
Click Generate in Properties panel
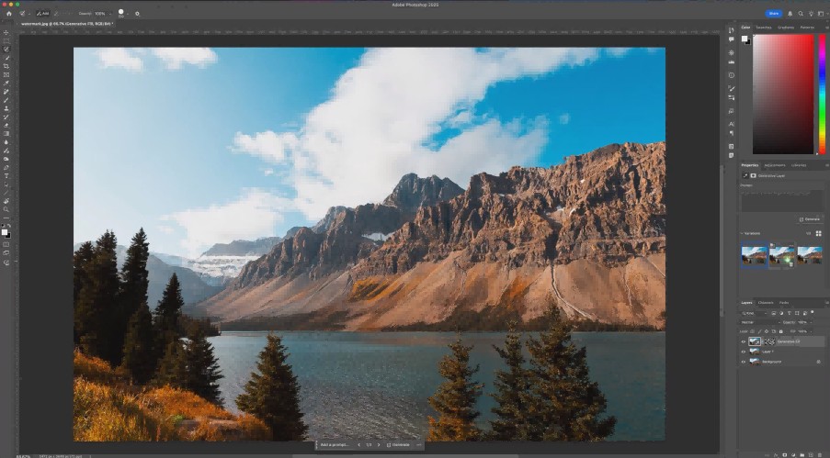point(810,219)
